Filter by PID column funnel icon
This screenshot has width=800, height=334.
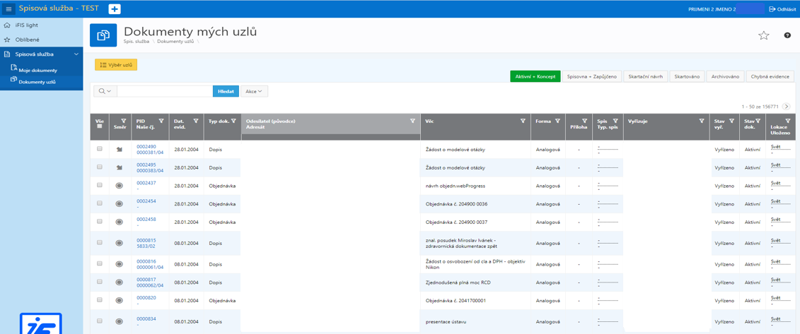tap(161, 121)
